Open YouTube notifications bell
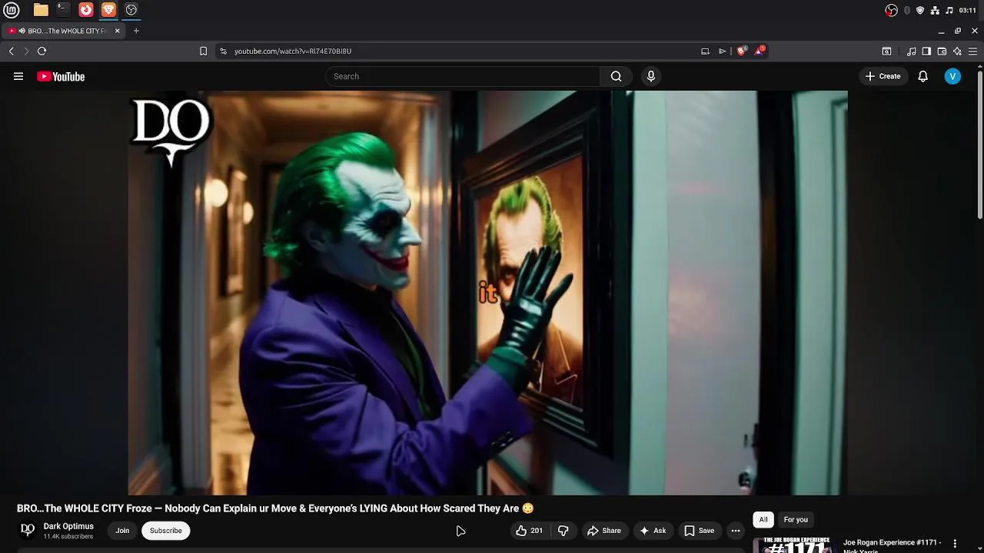The height and width of the screenshot is (553, 984). click(x=923, y=76)
